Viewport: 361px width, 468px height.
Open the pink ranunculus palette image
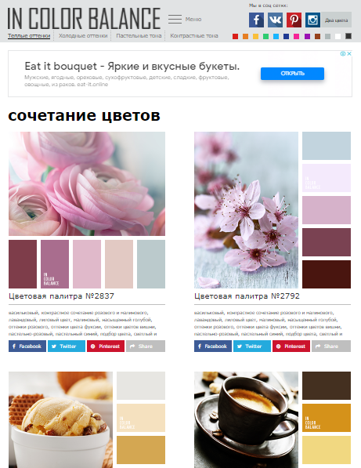[87, 184]
